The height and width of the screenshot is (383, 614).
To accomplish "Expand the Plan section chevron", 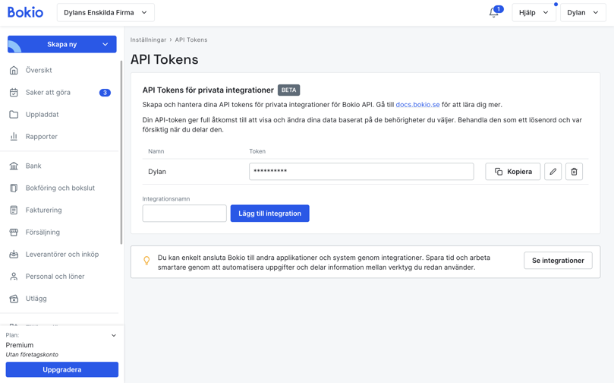I will tap(114, 335).
